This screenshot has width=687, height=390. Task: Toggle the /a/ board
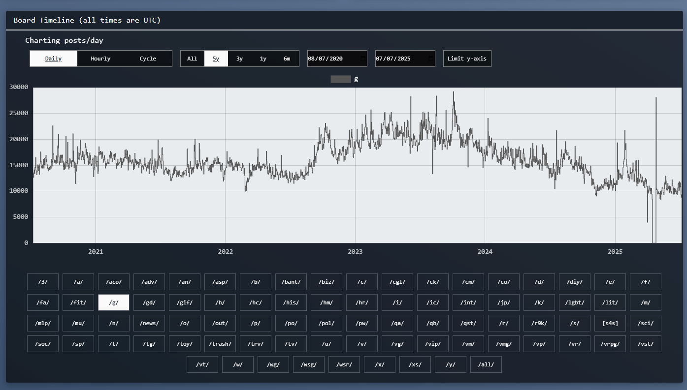78,282
